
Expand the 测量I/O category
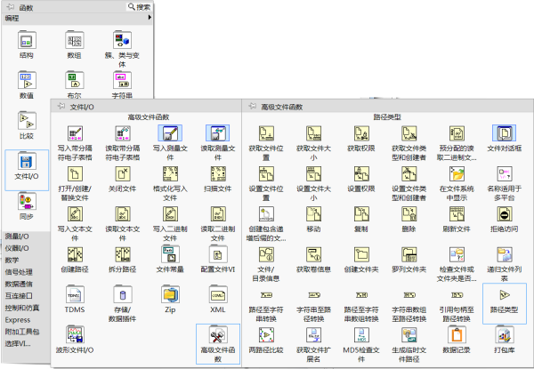click(x=18, y=237)
